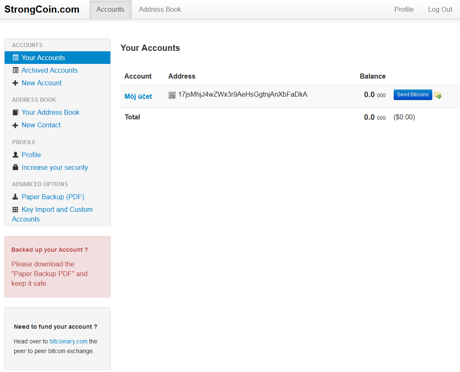Viewport: 460px width, 372px height.
Task: Click the Balance column header
Action: click(373, 76)
